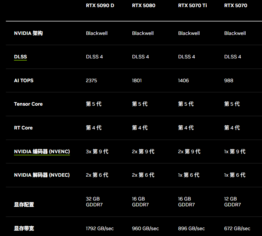Click the Blackwell value under RTX 5070 Ti
The height and width of the screenshot is (236, 262).
coord(189,33)
